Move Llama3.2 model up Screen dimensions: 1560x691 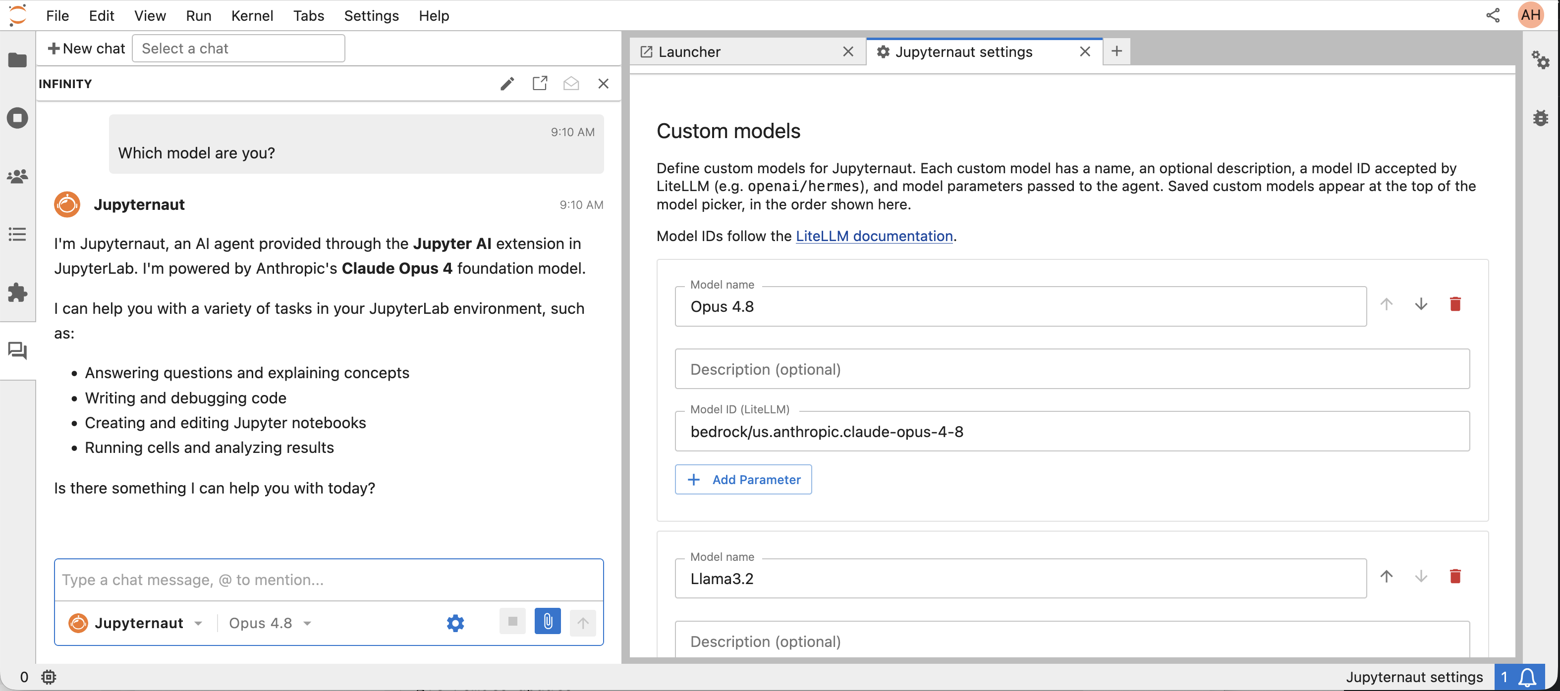[x=1386, y=576]
